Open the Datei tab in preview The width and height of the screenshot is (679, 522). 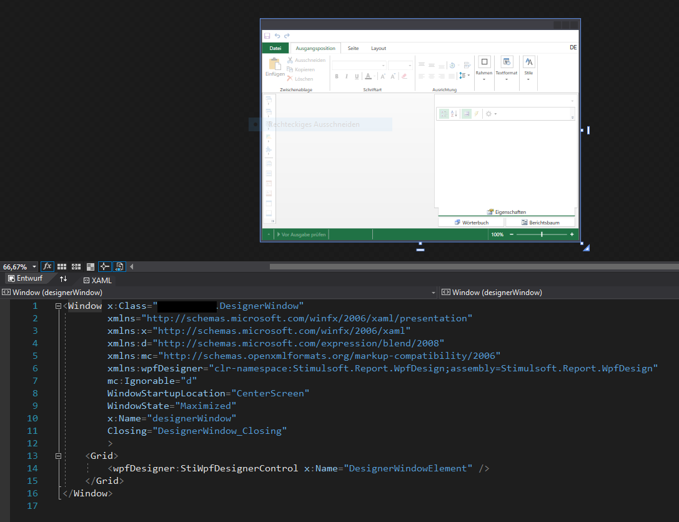pyautogui.click(x=275, y=48)
